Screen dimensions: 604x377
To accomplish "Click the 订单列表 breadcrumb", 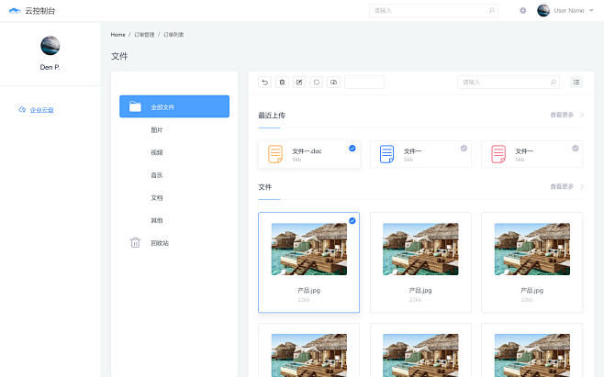I will [x=173, y=35].
